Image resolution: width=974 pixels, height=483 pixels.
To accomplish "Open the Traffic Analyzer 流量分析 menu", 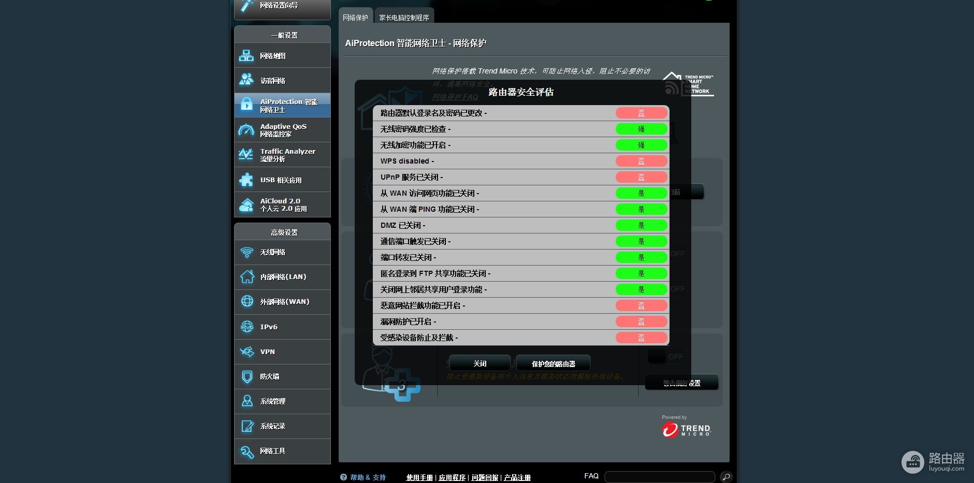I will point(282,155).
